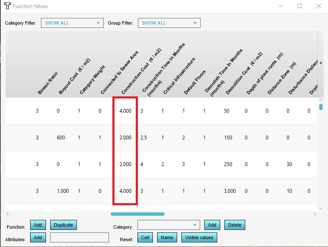328x247 pixels.
Task: Open the Category Filter dropdown
Action: pos(72,23)
